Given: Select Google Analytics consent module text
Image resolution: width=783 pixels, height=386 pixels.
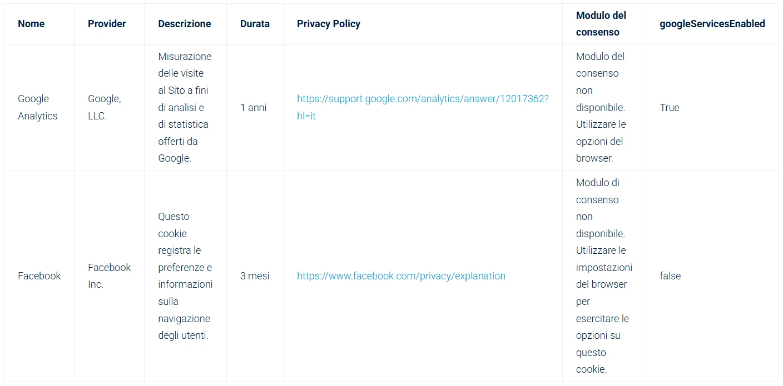Looking at the screenshot, I should [601, 107].
